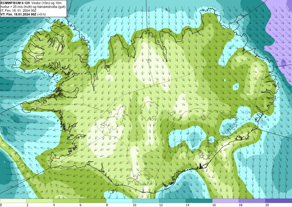Click the olive green 6–8 m/s legend swatch

[93, 201]
